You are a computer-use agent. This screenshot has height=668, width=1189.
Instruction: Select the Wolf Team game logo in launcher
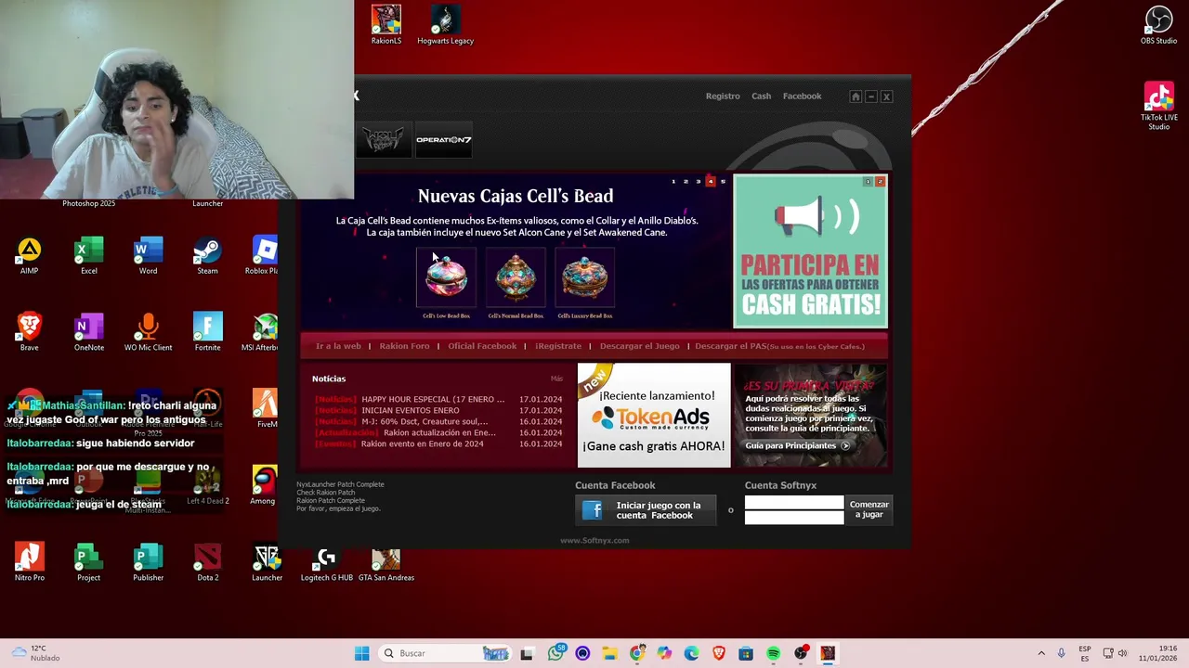pos(384,140)
